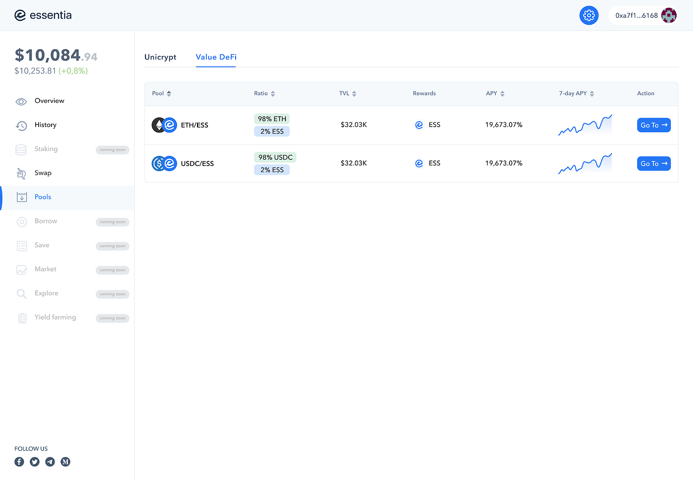The width and height of the screenshot is (693, 481).
Task: Click the USDC/ESS pool token pair icon
Action: 164,163
